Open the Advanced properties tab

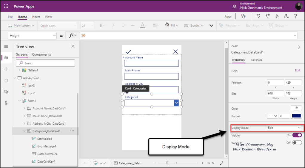pyautogui.click(x=256, y=60)
